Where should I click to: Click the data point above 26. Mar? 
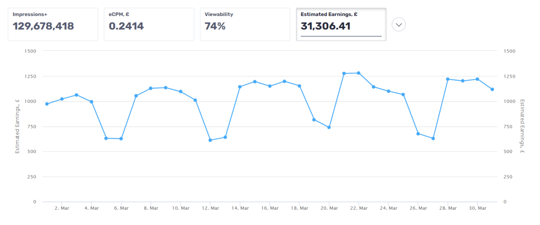tap(418, 134)
